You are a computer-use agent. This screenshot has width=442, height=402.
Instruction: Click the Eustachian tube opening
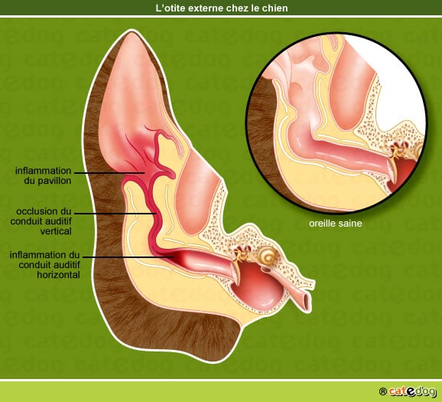[306, 302]
